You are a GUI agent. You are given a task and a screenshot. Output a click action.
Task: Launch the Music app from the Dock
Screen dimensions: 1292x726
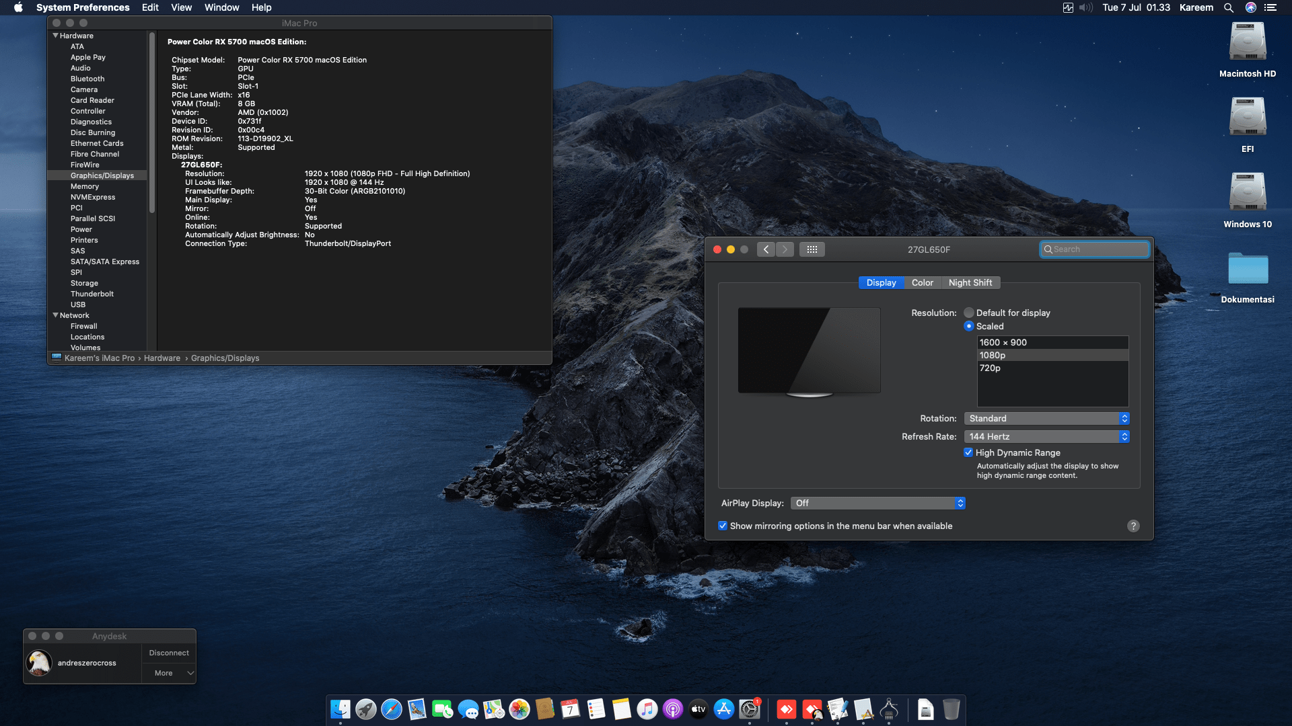click(647, 709)
